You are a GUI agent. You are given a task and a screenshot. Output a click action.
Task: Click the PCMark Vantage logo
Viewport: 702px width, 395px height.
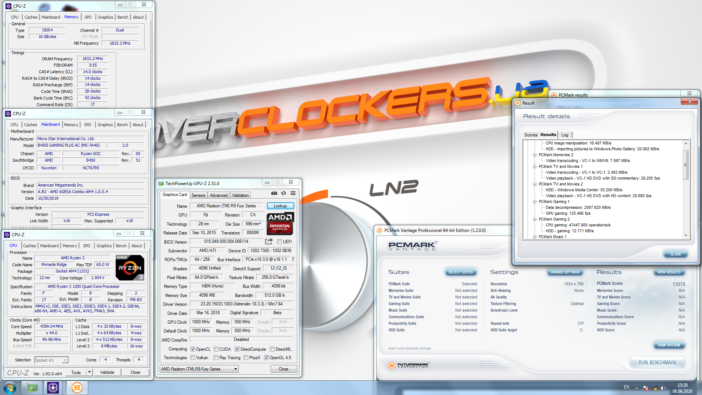pos(412,246)
